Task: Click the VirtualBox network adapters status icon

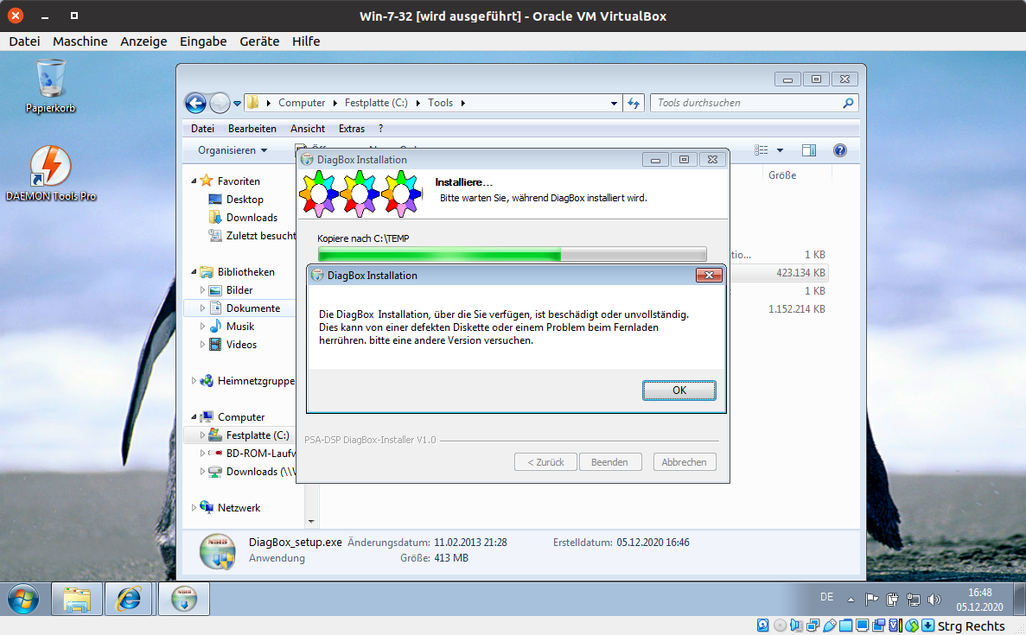Action: point(813,625)
